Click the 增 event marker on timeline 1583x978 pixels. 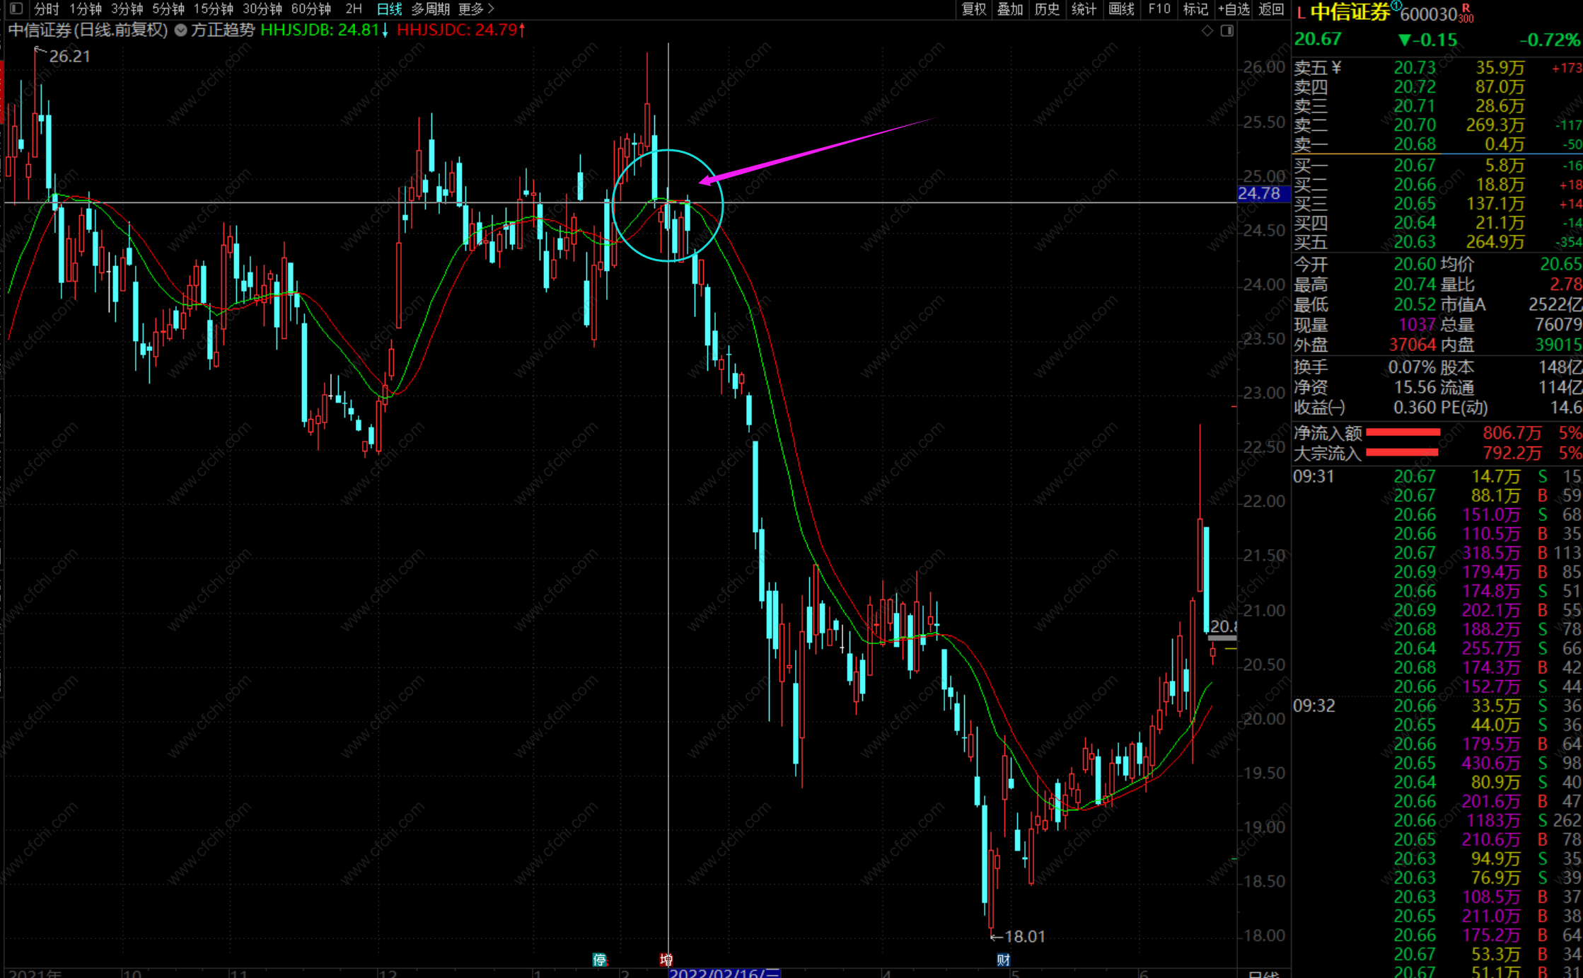coord(666,960)
